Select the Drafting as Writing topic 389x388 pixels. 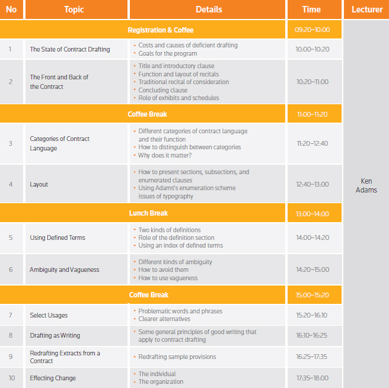click(x=55, y=335)
